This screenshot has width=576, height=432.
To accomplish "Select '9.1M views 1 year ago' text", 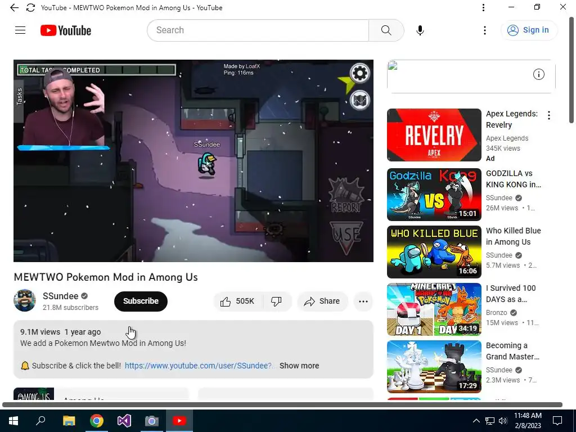I will tap(61, 332).
